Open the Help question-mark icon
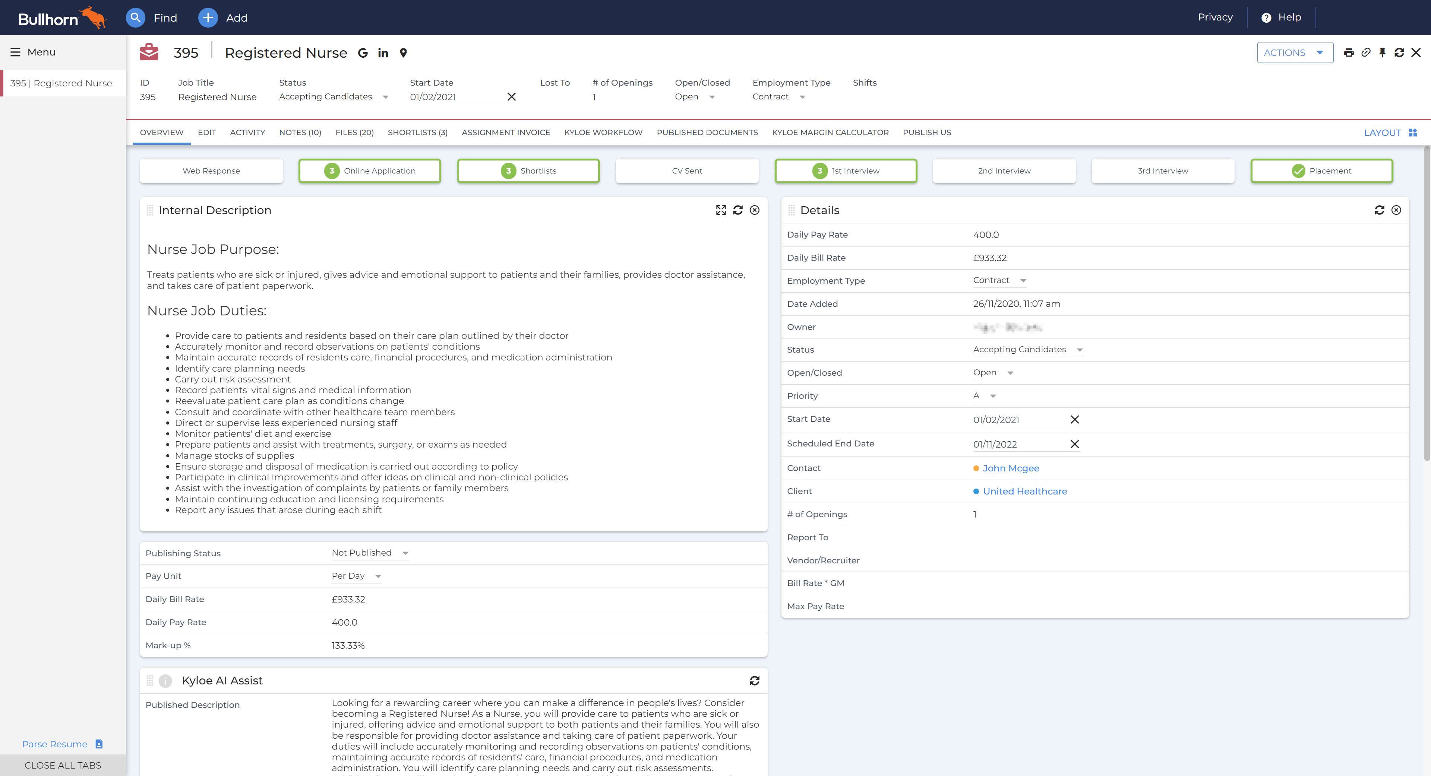 click(x=1266, y=18)
